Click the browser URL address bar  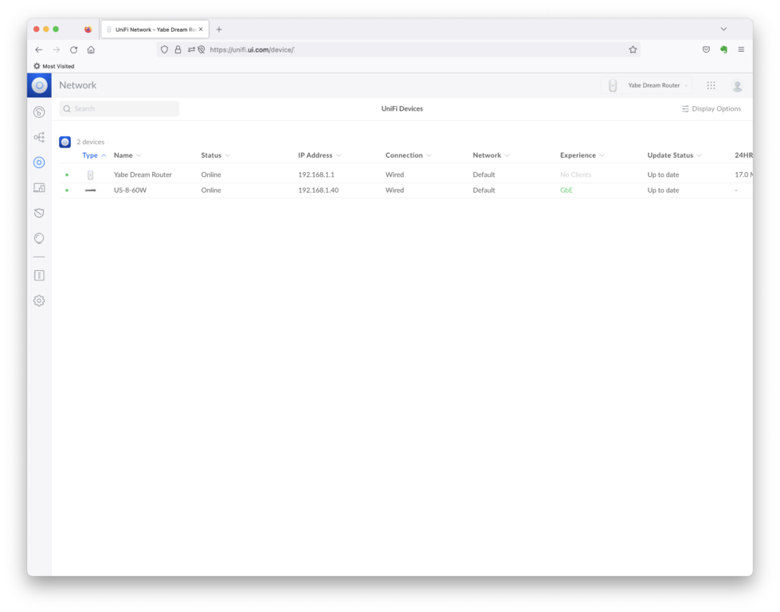pos(398,49)
